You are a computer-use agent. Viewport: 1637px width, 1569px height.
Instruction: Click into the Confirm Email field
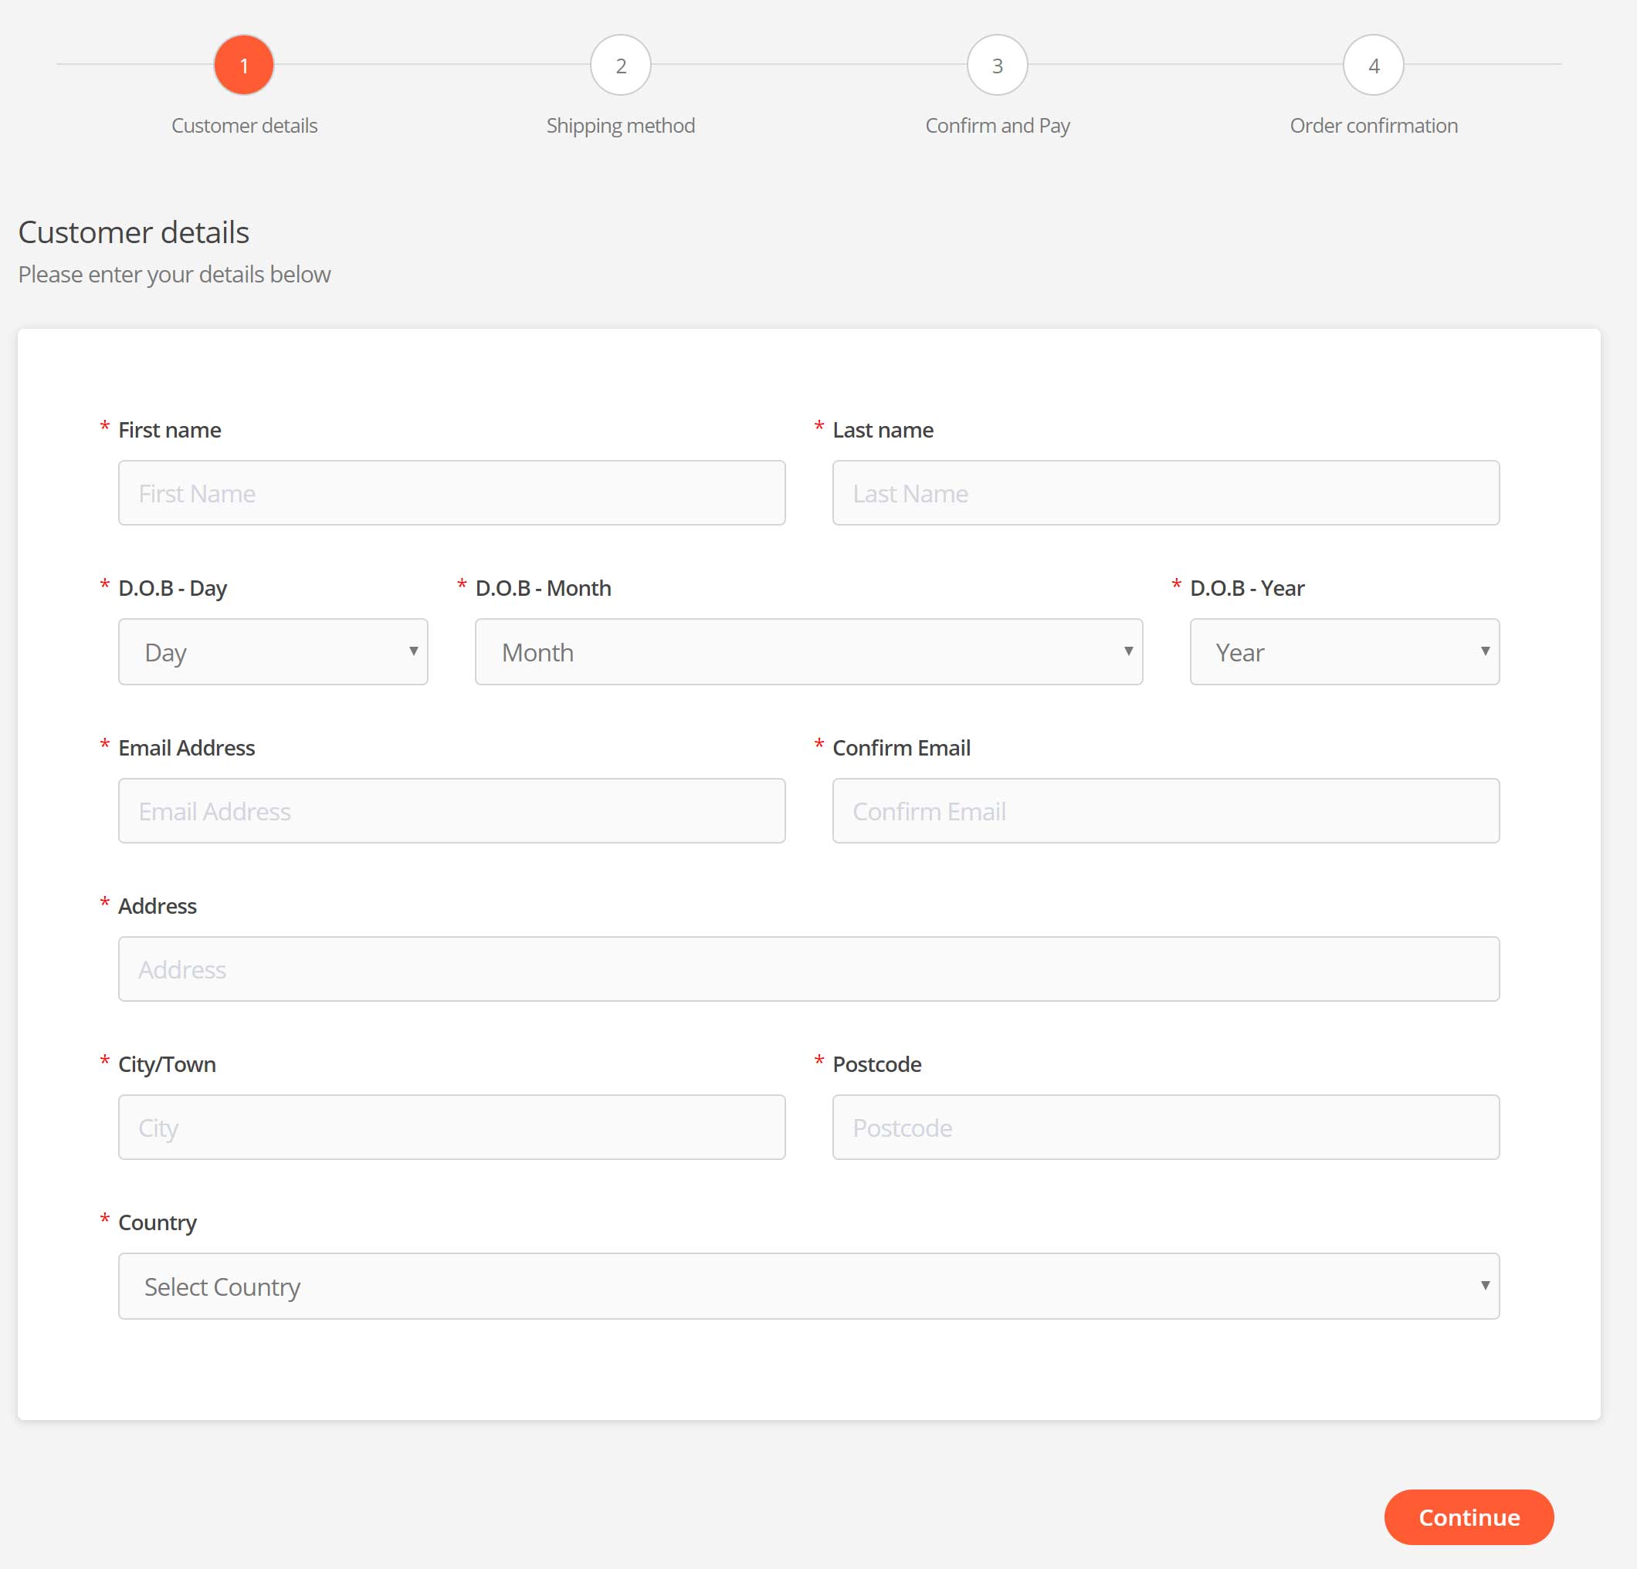1166,811
